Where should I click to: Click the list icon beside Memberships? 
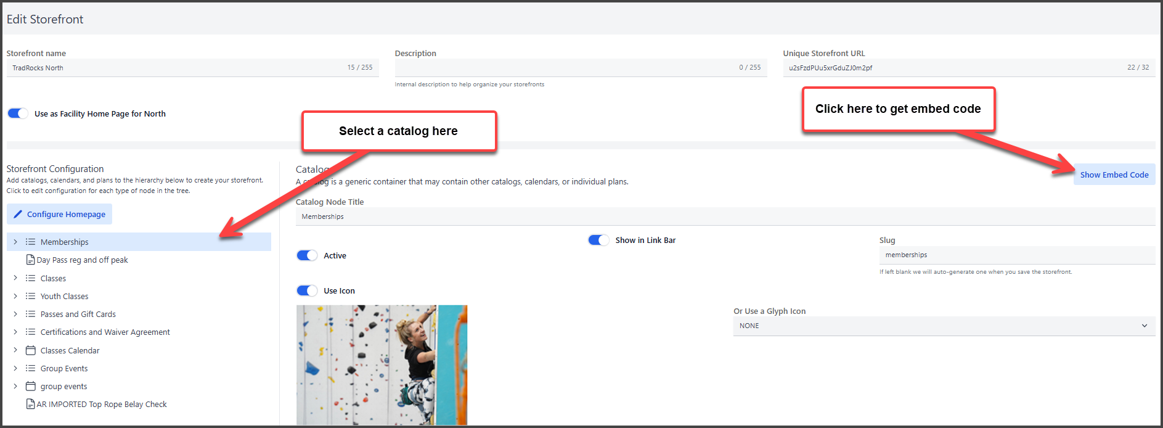click(x=30, y=242)
